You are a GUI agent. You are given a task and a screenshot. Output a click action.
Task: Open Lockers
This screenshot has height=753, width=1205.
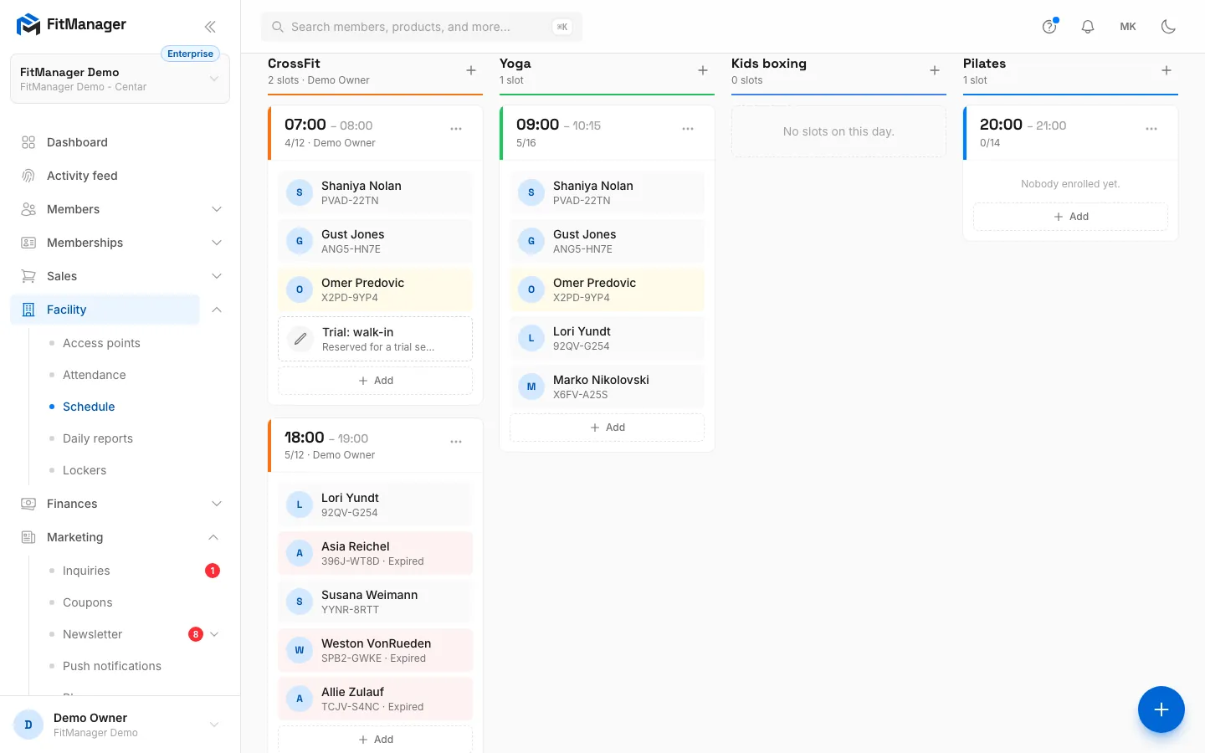pyautogui.click(x=85, y=470)
